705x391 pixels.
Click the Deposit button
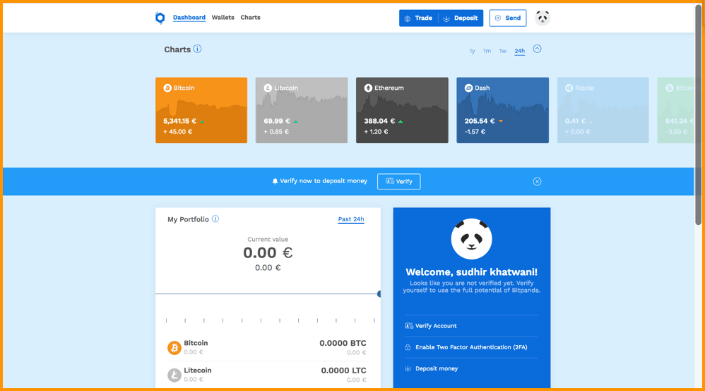(x=461, y=18)
